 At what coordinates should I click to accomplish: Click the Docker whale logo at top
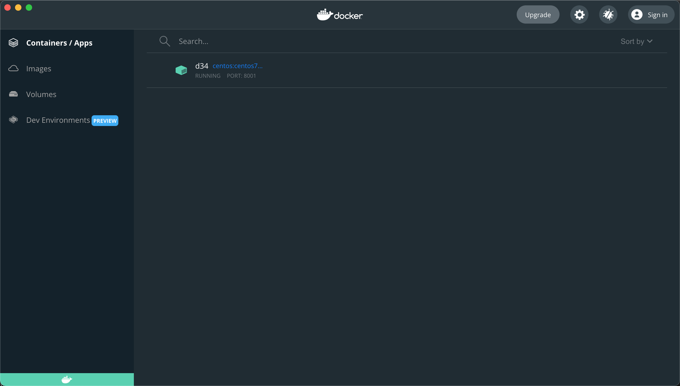[x=339, y=15]
